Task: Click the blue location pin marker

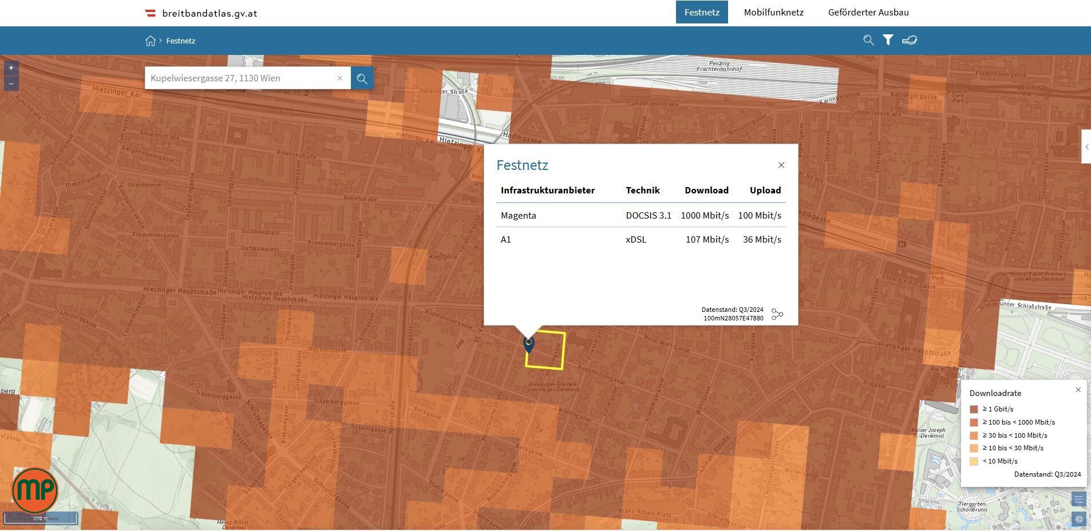Action: pos(529,344)
